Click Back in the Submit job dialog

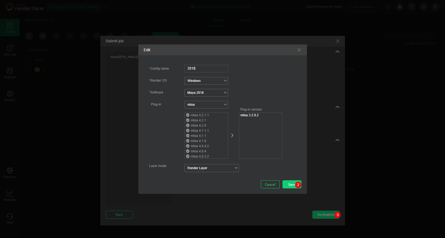pyautogui.click(x=119, y=215)
